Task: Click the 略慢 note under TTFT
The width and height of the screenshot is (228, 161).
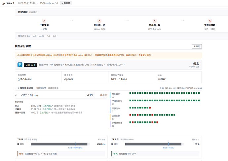Action: click(x=61, y=154)
